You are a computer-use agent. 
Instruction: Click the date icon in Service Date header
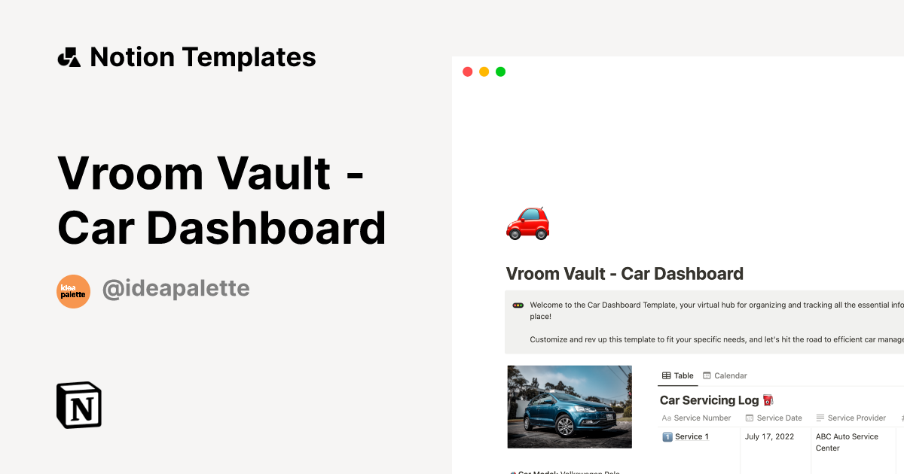[x=750, y=417]
